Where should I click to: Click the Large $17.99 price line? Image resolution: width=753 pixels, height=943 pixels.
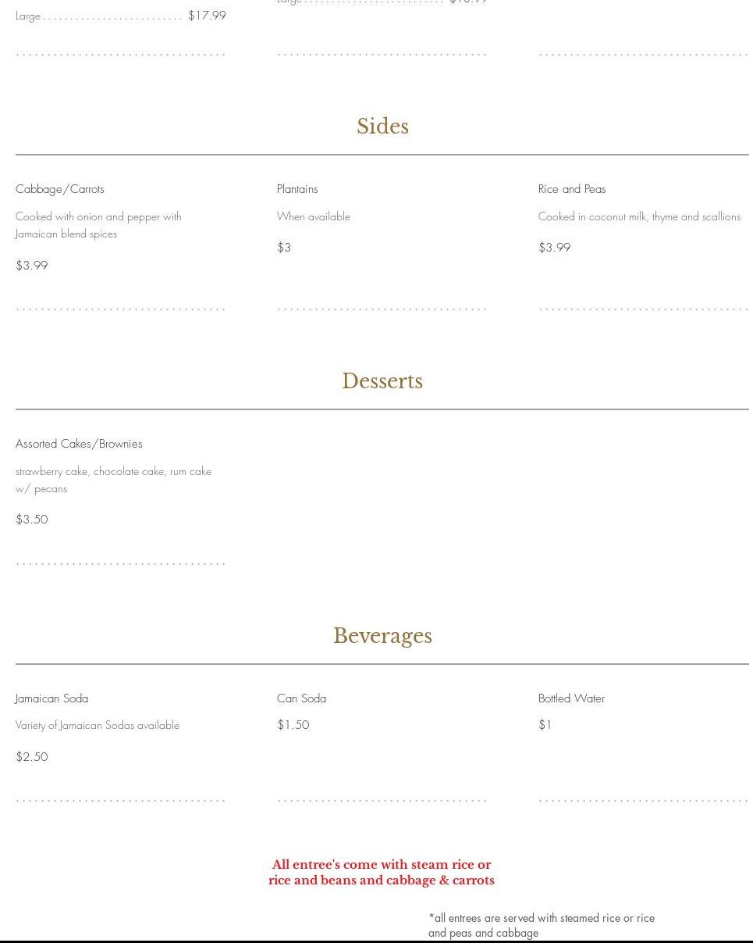tap(121, 16)
